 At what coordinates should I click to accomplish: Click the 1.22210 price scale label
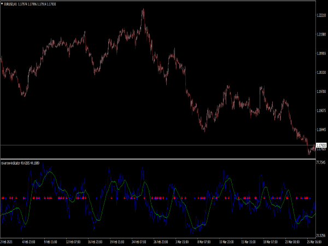[321, 15]
